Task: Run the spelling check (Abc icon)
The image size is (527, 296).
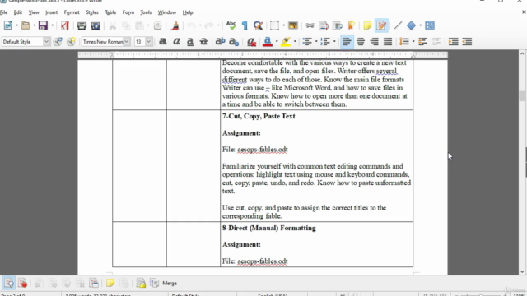Action: [231, 25]
